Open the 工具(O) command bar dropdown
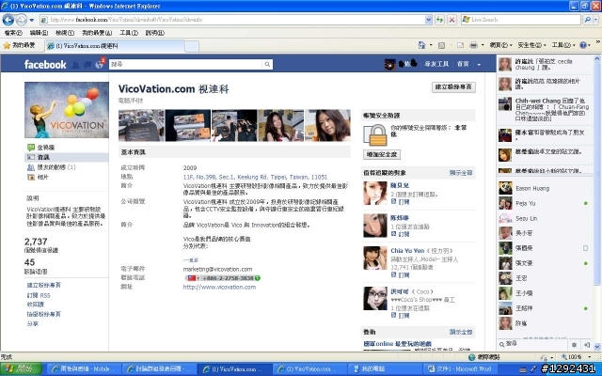The width and height of the screenshot is (602, 376). point(563,45)
